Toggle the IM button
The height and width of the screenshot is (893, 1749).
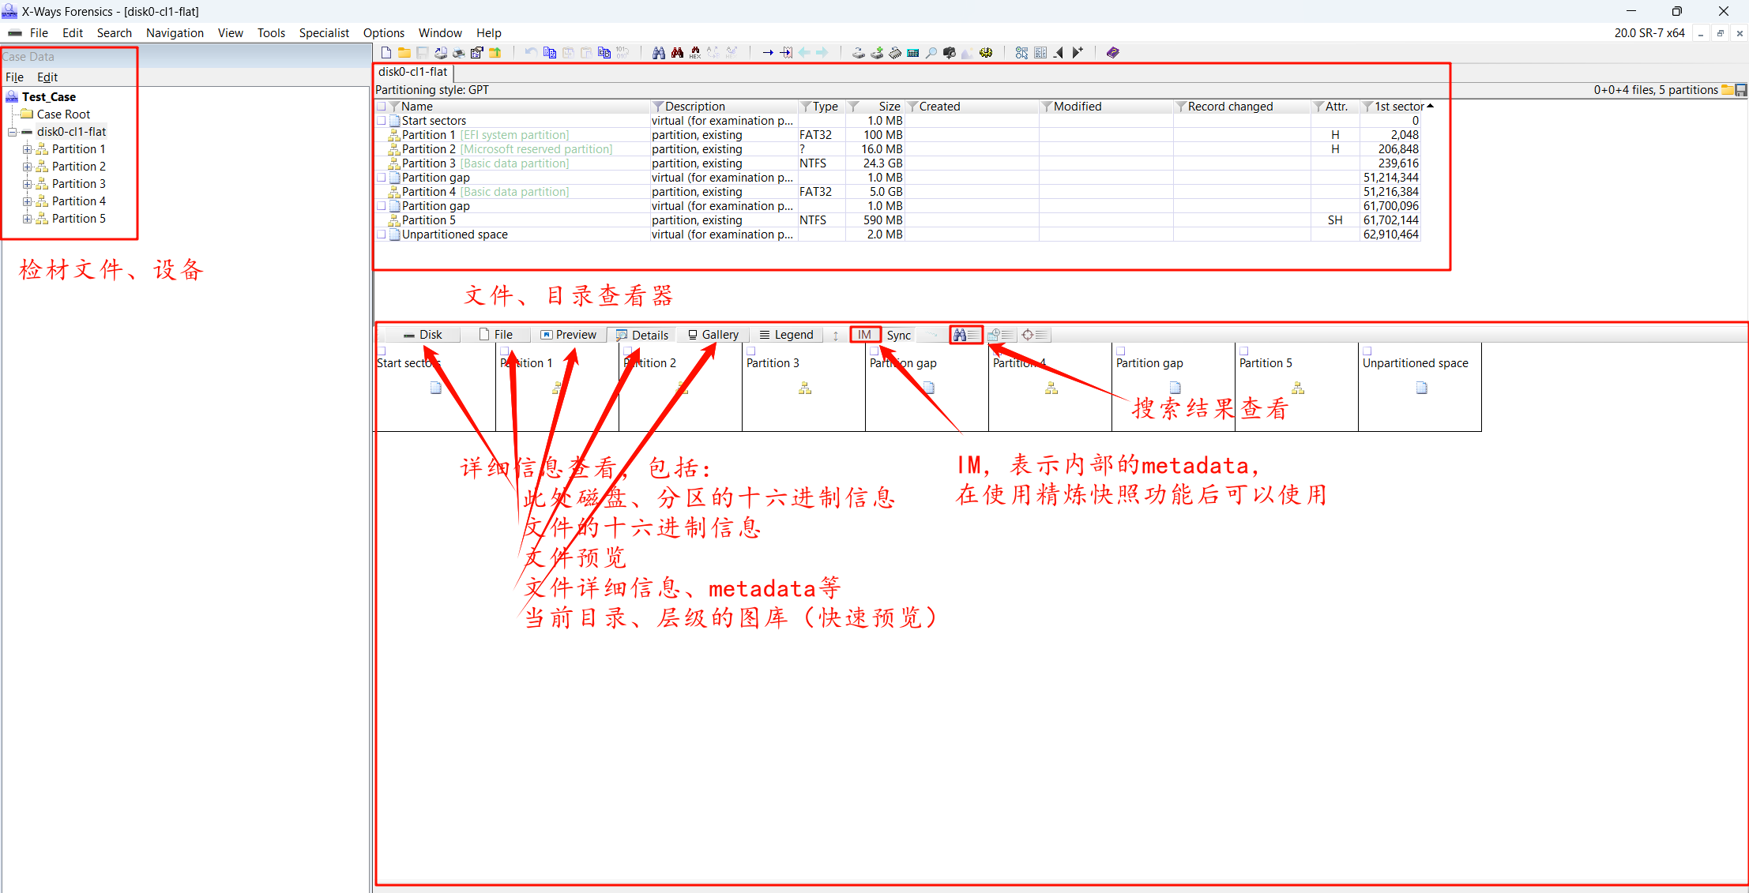coord(865,335)
